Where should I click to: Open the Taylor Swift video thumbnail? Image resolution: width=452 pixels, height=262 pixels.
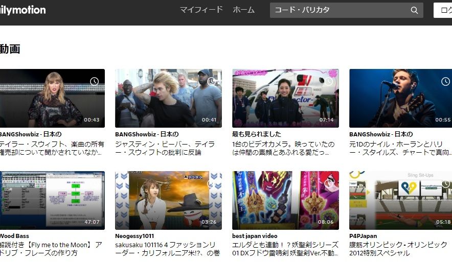pos(51,98)
